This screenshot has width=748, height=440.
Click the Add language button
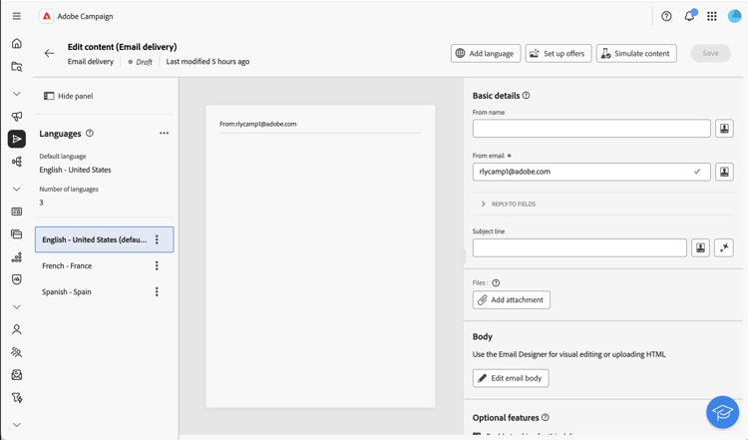pos(486,53)
